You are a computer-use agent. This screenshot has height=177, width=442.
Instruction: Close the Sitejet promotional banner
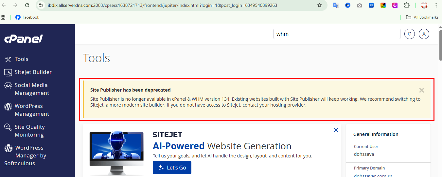coord(336,130)
